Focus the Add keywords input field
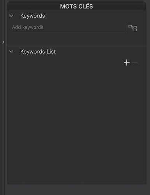Viewport: 150px width, 195px height. [x=68, y=28]
